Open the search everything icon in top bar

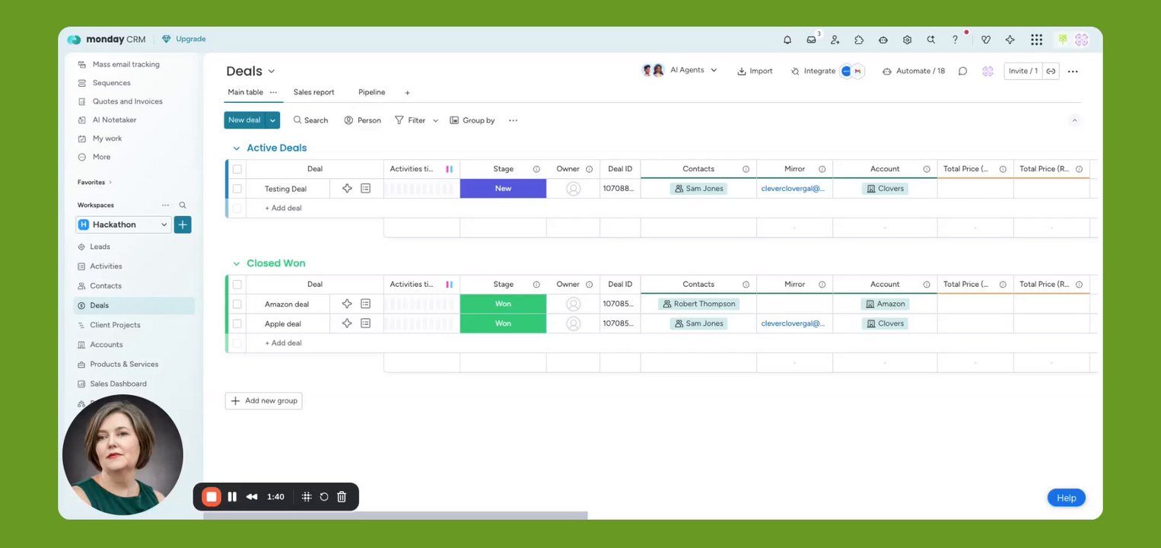(930, 40)
